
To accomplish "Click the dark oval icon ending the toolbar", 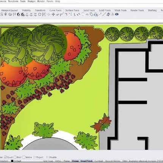I will tap(117, 14).
